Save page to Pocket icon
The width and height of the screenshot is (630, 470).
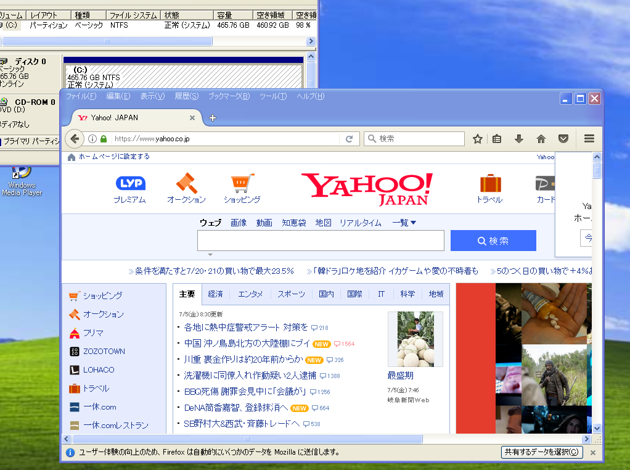tap(563, 138)
